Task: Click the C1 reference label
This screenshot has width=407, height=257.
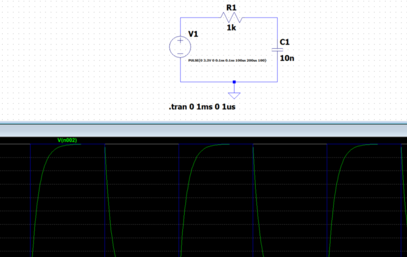Action: (x=285, y=42)
